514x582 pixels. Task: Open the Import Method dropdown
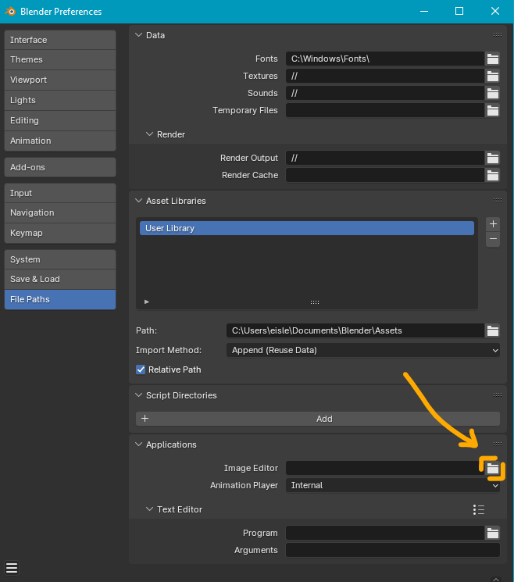pos(363,350)
